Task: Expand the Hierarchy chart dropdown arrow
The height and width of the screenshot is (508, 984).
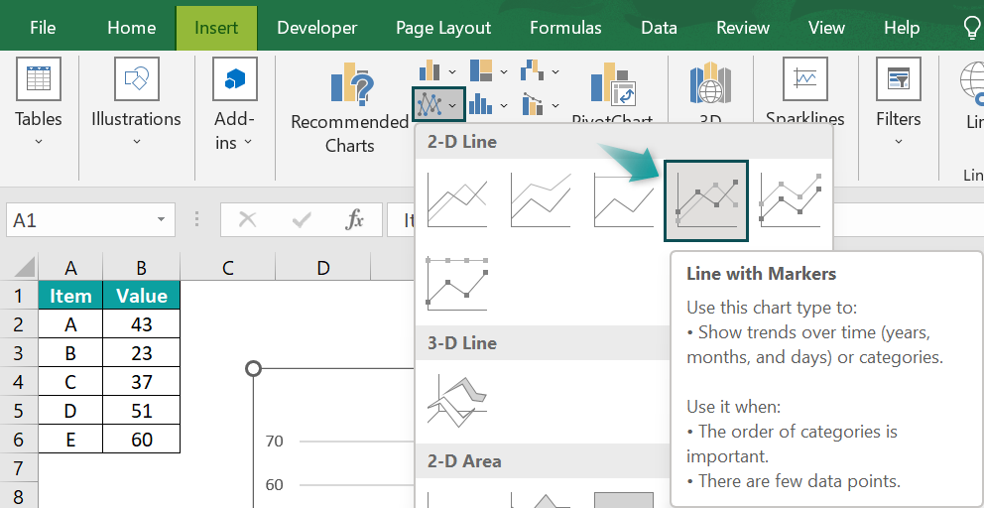Action: (504, 71)
